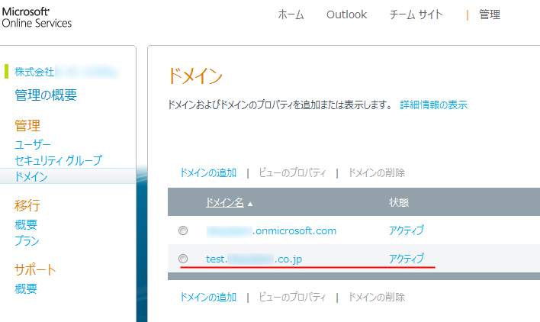Go to チーム サイト in top navigation
The height and width of the screenshot is (322, 540).
tap(416, 14)
